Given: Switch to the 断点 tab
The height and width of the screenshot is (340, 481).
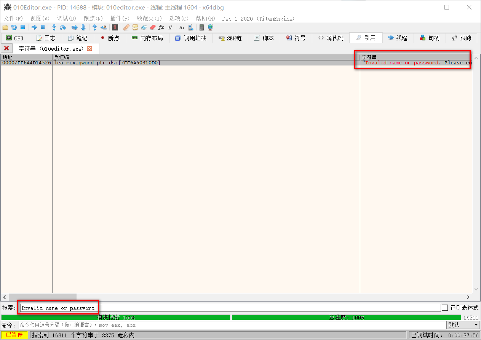Looking at the screenshot, I should tap(110, 38).
